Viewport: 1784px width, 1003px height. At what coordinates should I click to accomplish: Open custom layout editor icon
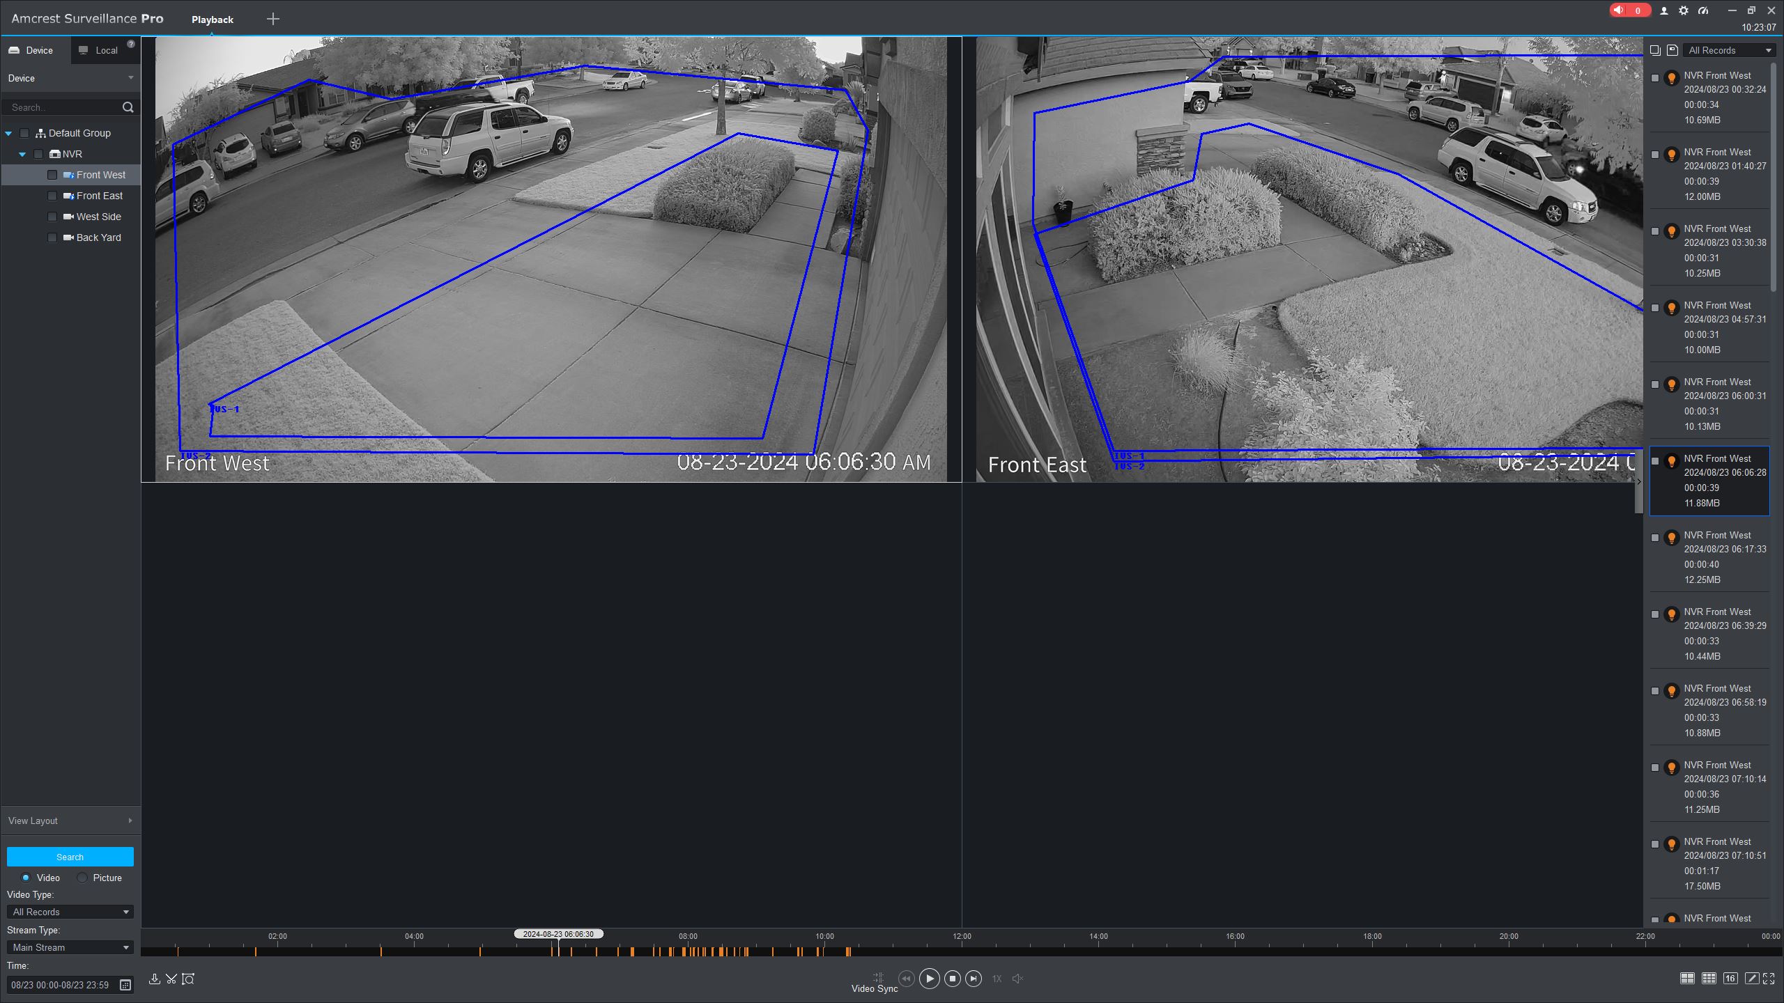[x=1752, y=979]
